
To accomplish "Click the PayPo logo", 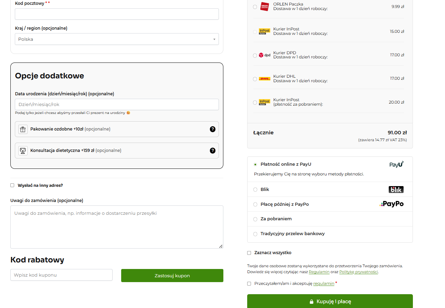I will tap(391, 204).
